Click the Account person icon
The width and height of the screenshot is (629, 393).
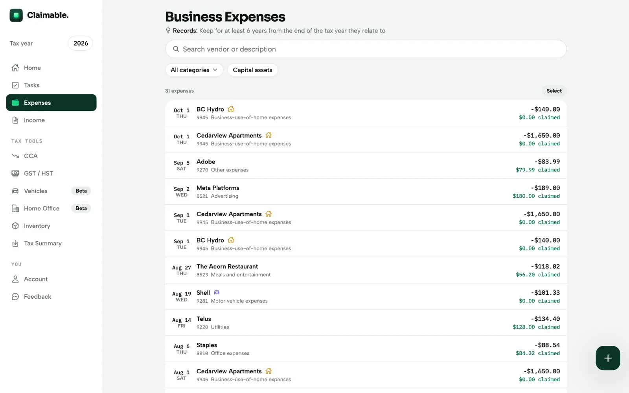click(x=15, y=279)
